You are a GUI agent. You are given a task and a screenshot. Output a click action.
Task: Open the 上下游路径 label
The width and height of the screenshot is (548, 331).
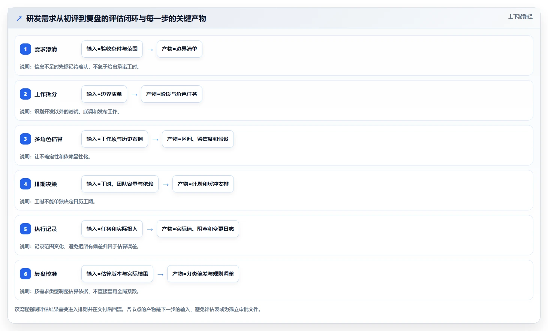pos(520,16)
